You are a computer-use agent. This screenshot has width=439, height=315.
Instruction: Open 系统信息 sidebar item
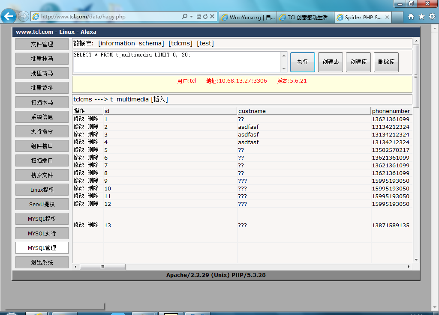(x=42, y=117)
